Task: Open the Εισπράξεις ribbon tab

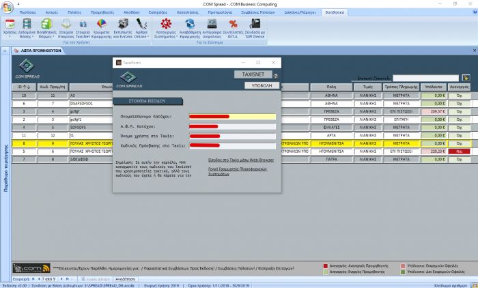Action: tap(158, 12)
